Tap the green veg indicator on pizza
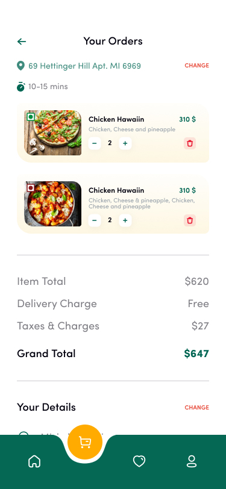This screenshot has width=226, height=489. pos(31,117)
